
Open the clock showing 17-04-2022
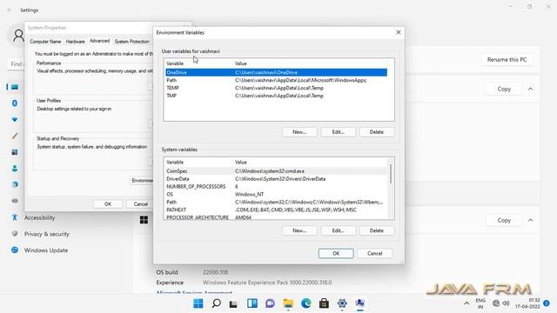tap(527, 303)
